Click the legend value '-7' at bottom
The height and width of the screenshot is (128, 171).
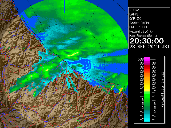tap(142, 120)
